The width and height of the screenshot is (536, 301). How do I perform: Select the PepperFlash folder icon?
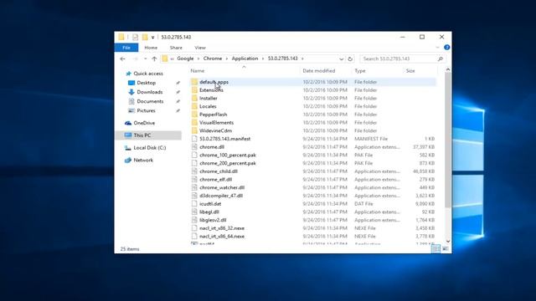click(194, 115)
